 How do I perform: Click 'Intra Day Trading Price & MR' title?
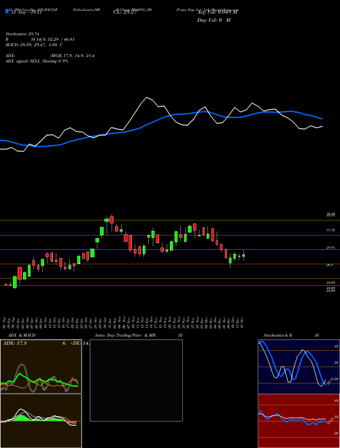coord(125,335)
